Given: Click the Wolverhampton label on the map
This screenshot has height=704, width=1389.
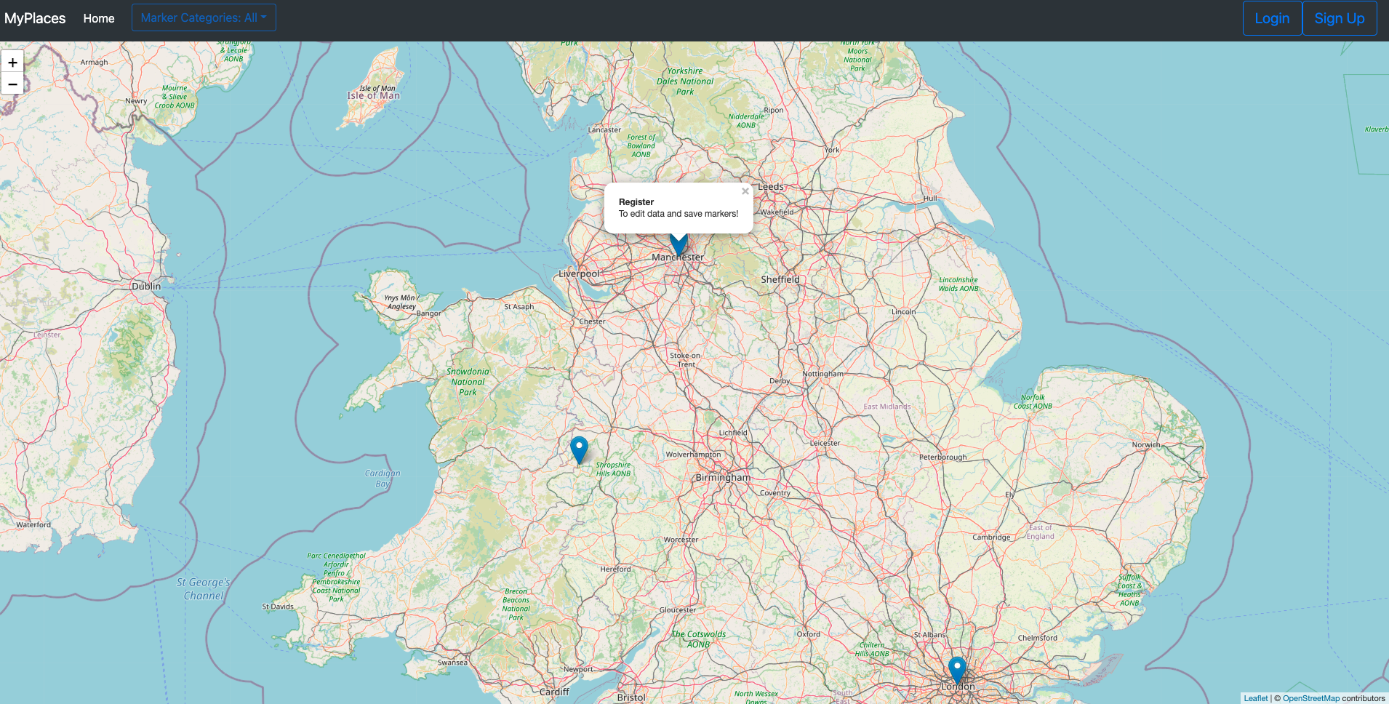Looking at the screenshot, I should click(x=694, y=455).
